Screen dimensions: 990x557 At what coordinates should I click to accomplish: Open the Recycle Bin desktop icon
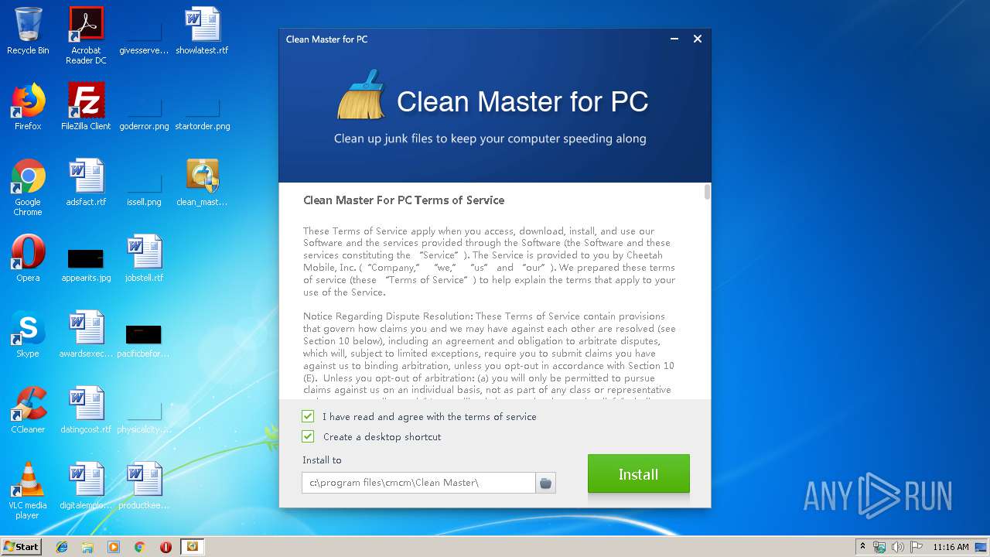coord(28,32)
